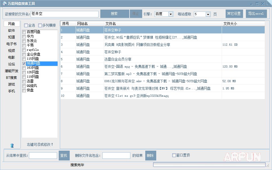Enable the 窗口置顶 always-on-top checkbox

[174, 155]
